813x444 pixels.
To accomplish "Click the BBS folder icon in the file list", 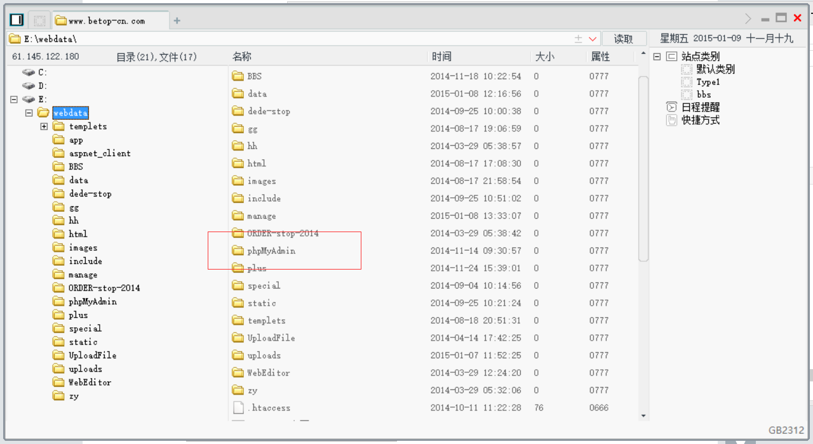I will pos(238,76).
